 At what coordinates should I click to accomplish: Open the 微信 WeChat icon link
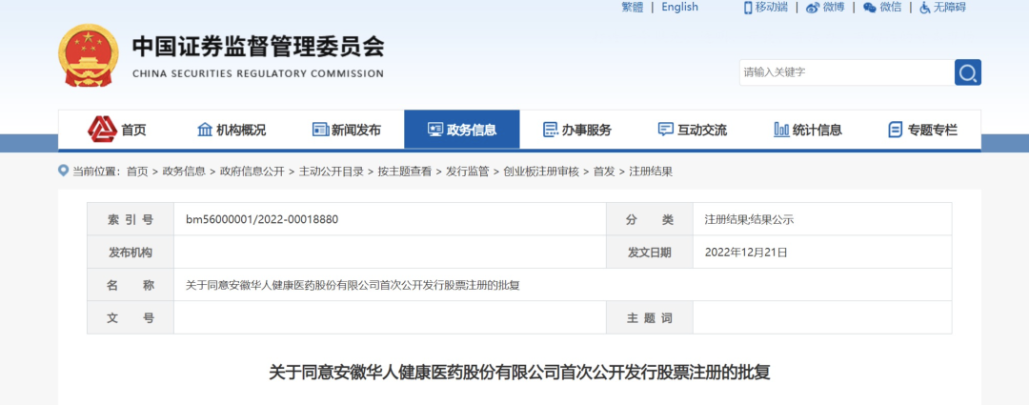pos(869,8)
